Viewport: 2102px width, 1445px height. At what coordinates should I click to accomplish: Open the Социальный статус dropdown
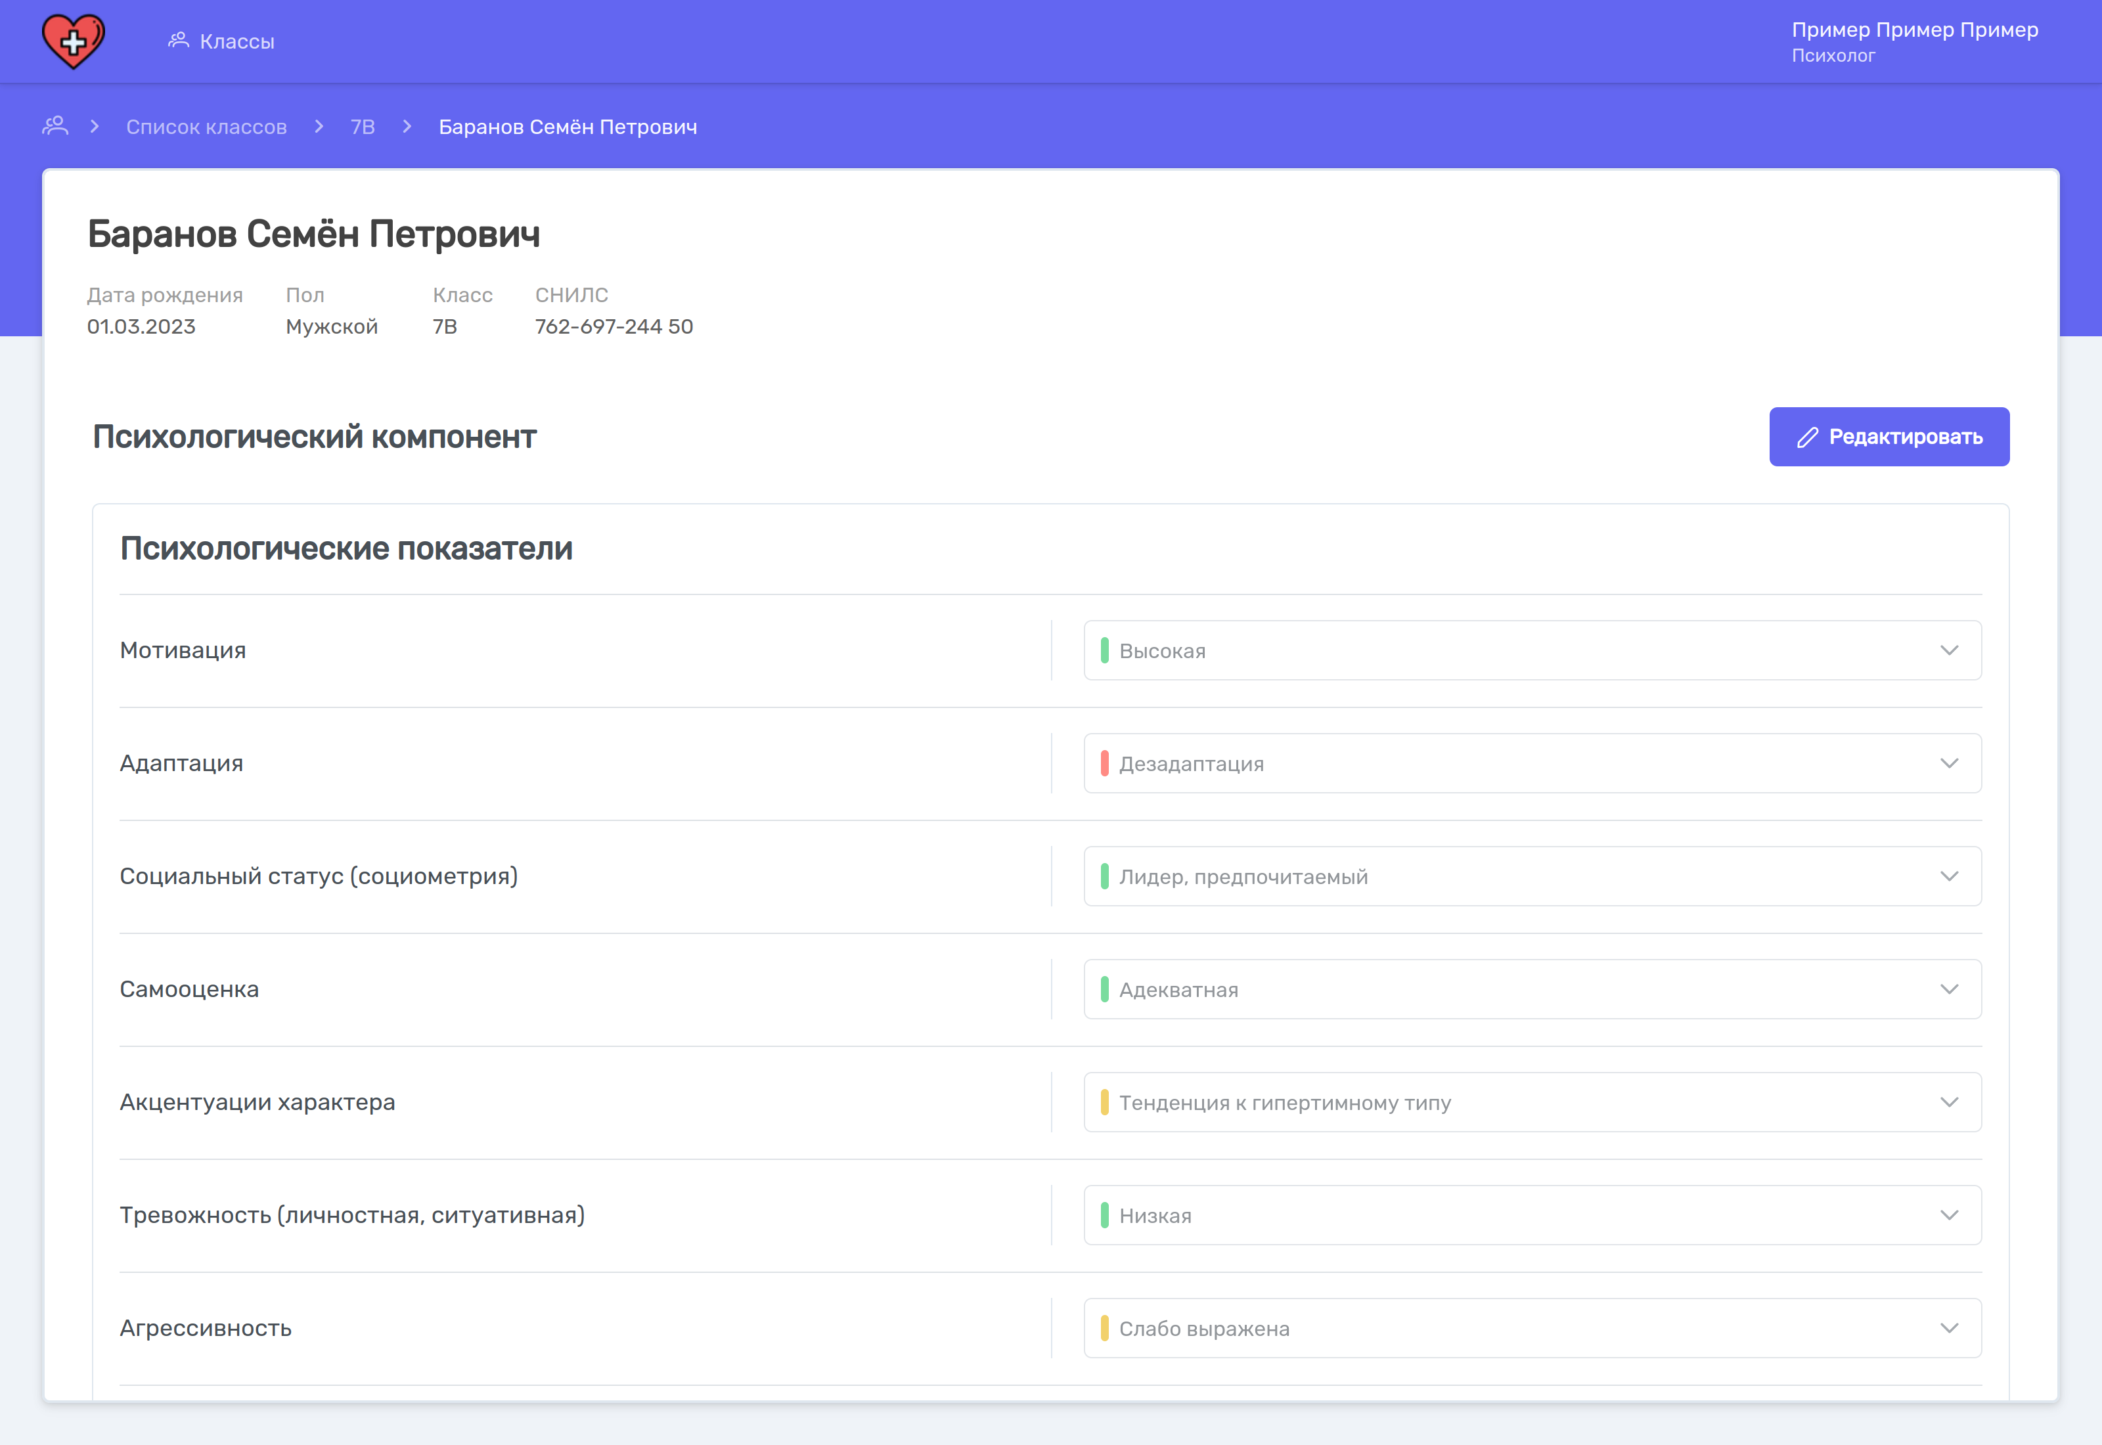click(1532, 876)
